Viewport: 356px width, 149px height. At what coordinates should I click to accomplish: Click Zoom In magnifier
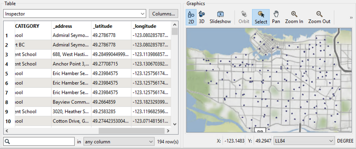pyautogui.click(x=294, y=17)
